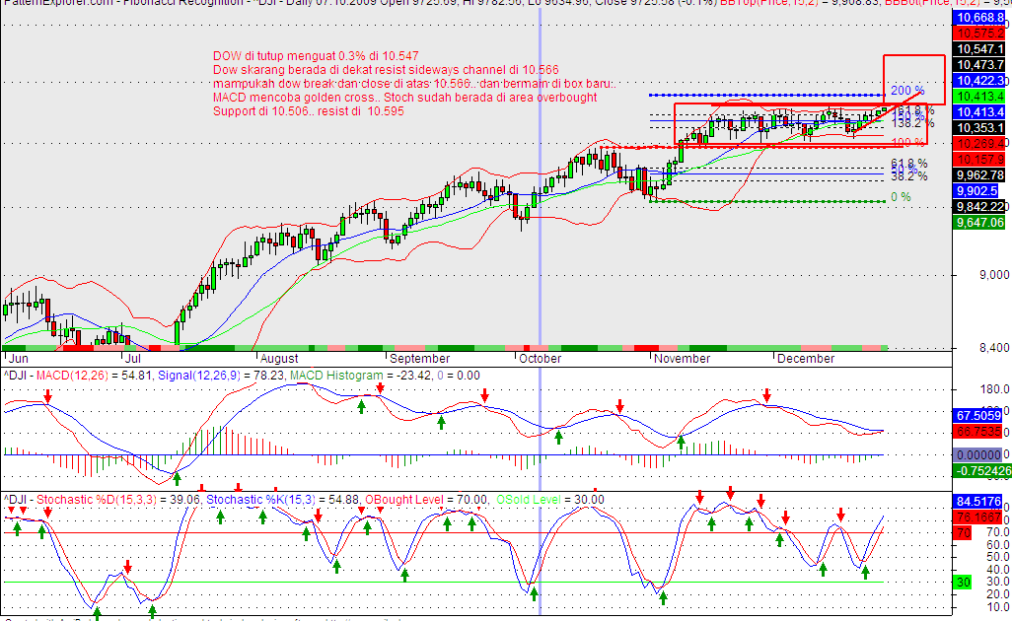Screen dimensions: 1012x621
Task: Click the blue 10,422.3 price label
Action: pos(979,81)
